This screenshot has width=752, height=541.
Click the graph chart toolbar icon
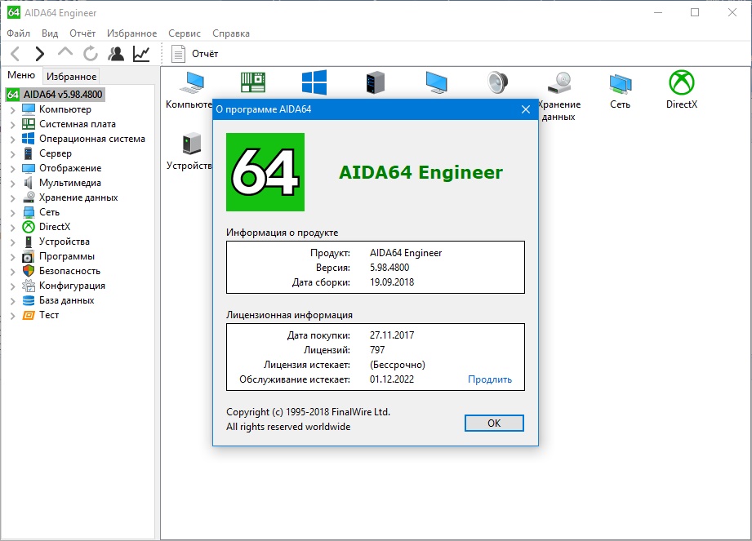[141, 54]
